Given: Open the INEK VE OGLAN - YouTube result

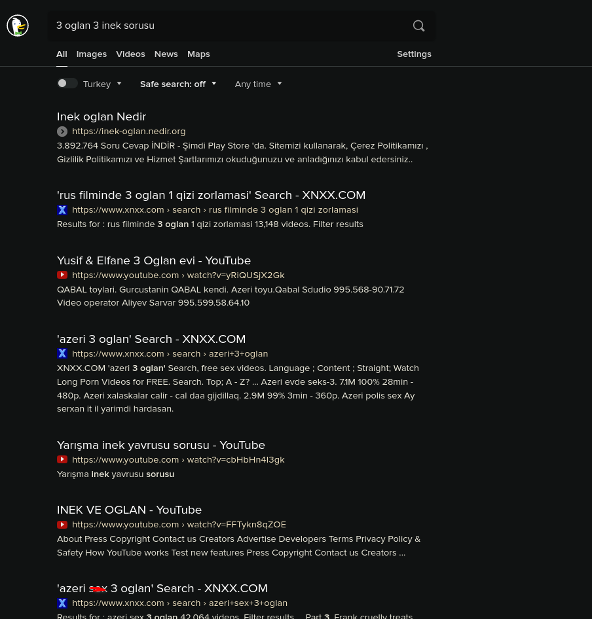Looking at the screenshot, I should 129,510.
